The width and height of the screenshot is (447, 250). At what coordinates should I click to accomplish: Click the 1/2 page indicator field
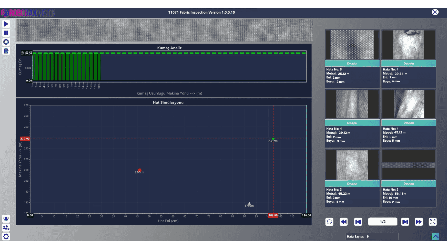tap(383, 222)
